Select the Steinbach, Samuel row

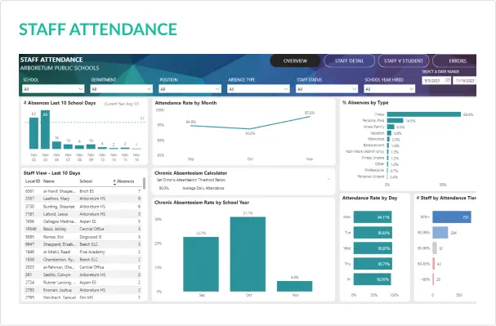[83, 297]
